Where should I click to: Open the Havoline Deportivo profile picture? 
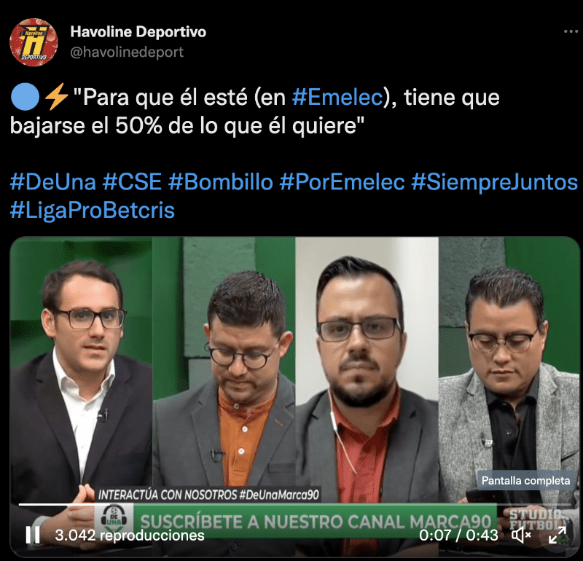(x=34, y=42)
